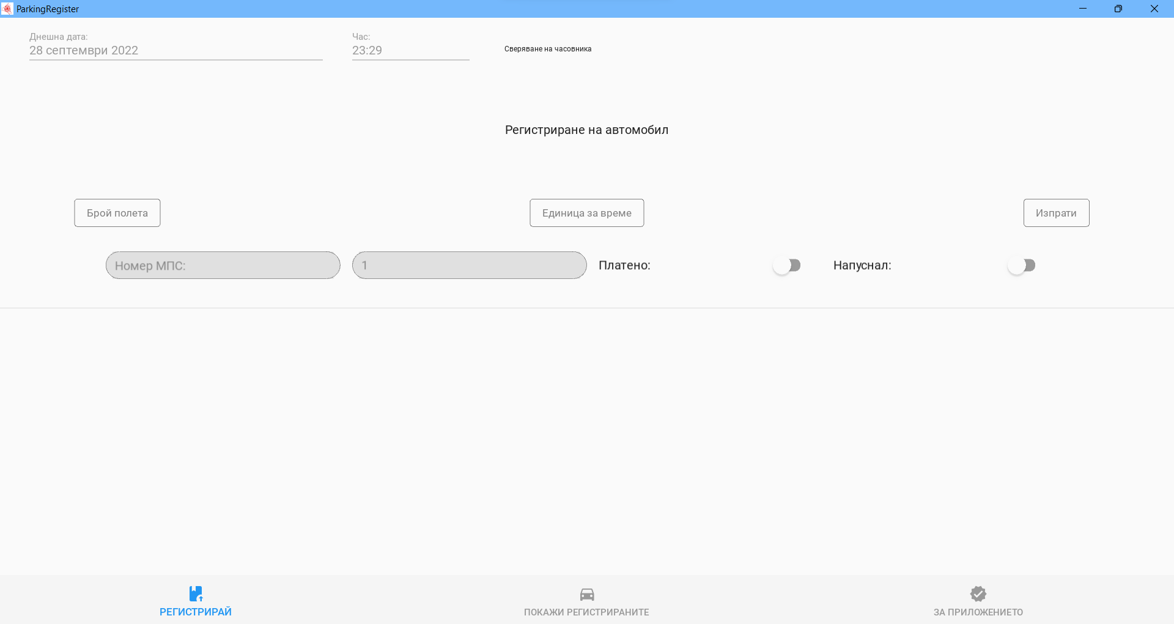1174x624 pixels.
Task: Open the Единица за време selector
Action: (586, 212)
